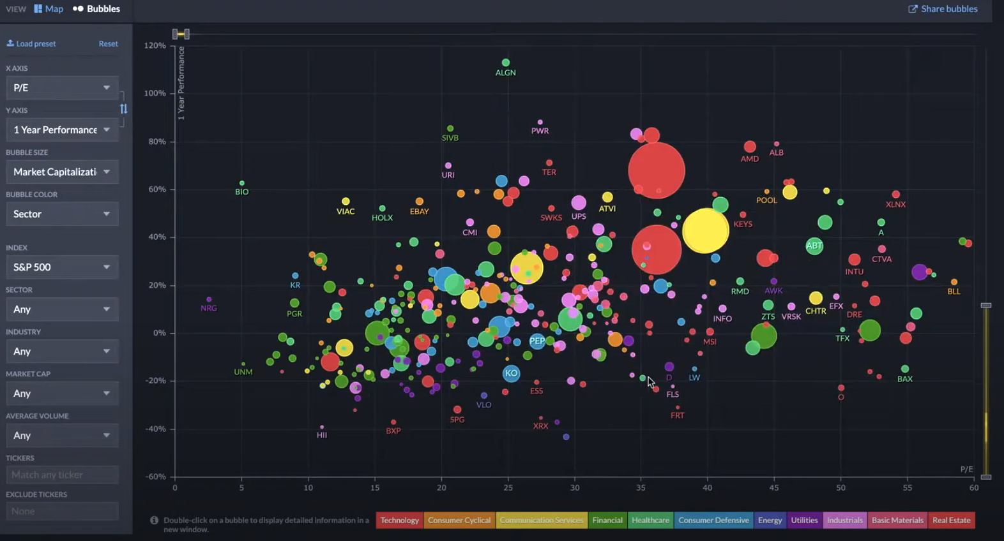1004x541 pixels.
Task: Focus the Exclude Tickers input field
Action: (62, 511)
